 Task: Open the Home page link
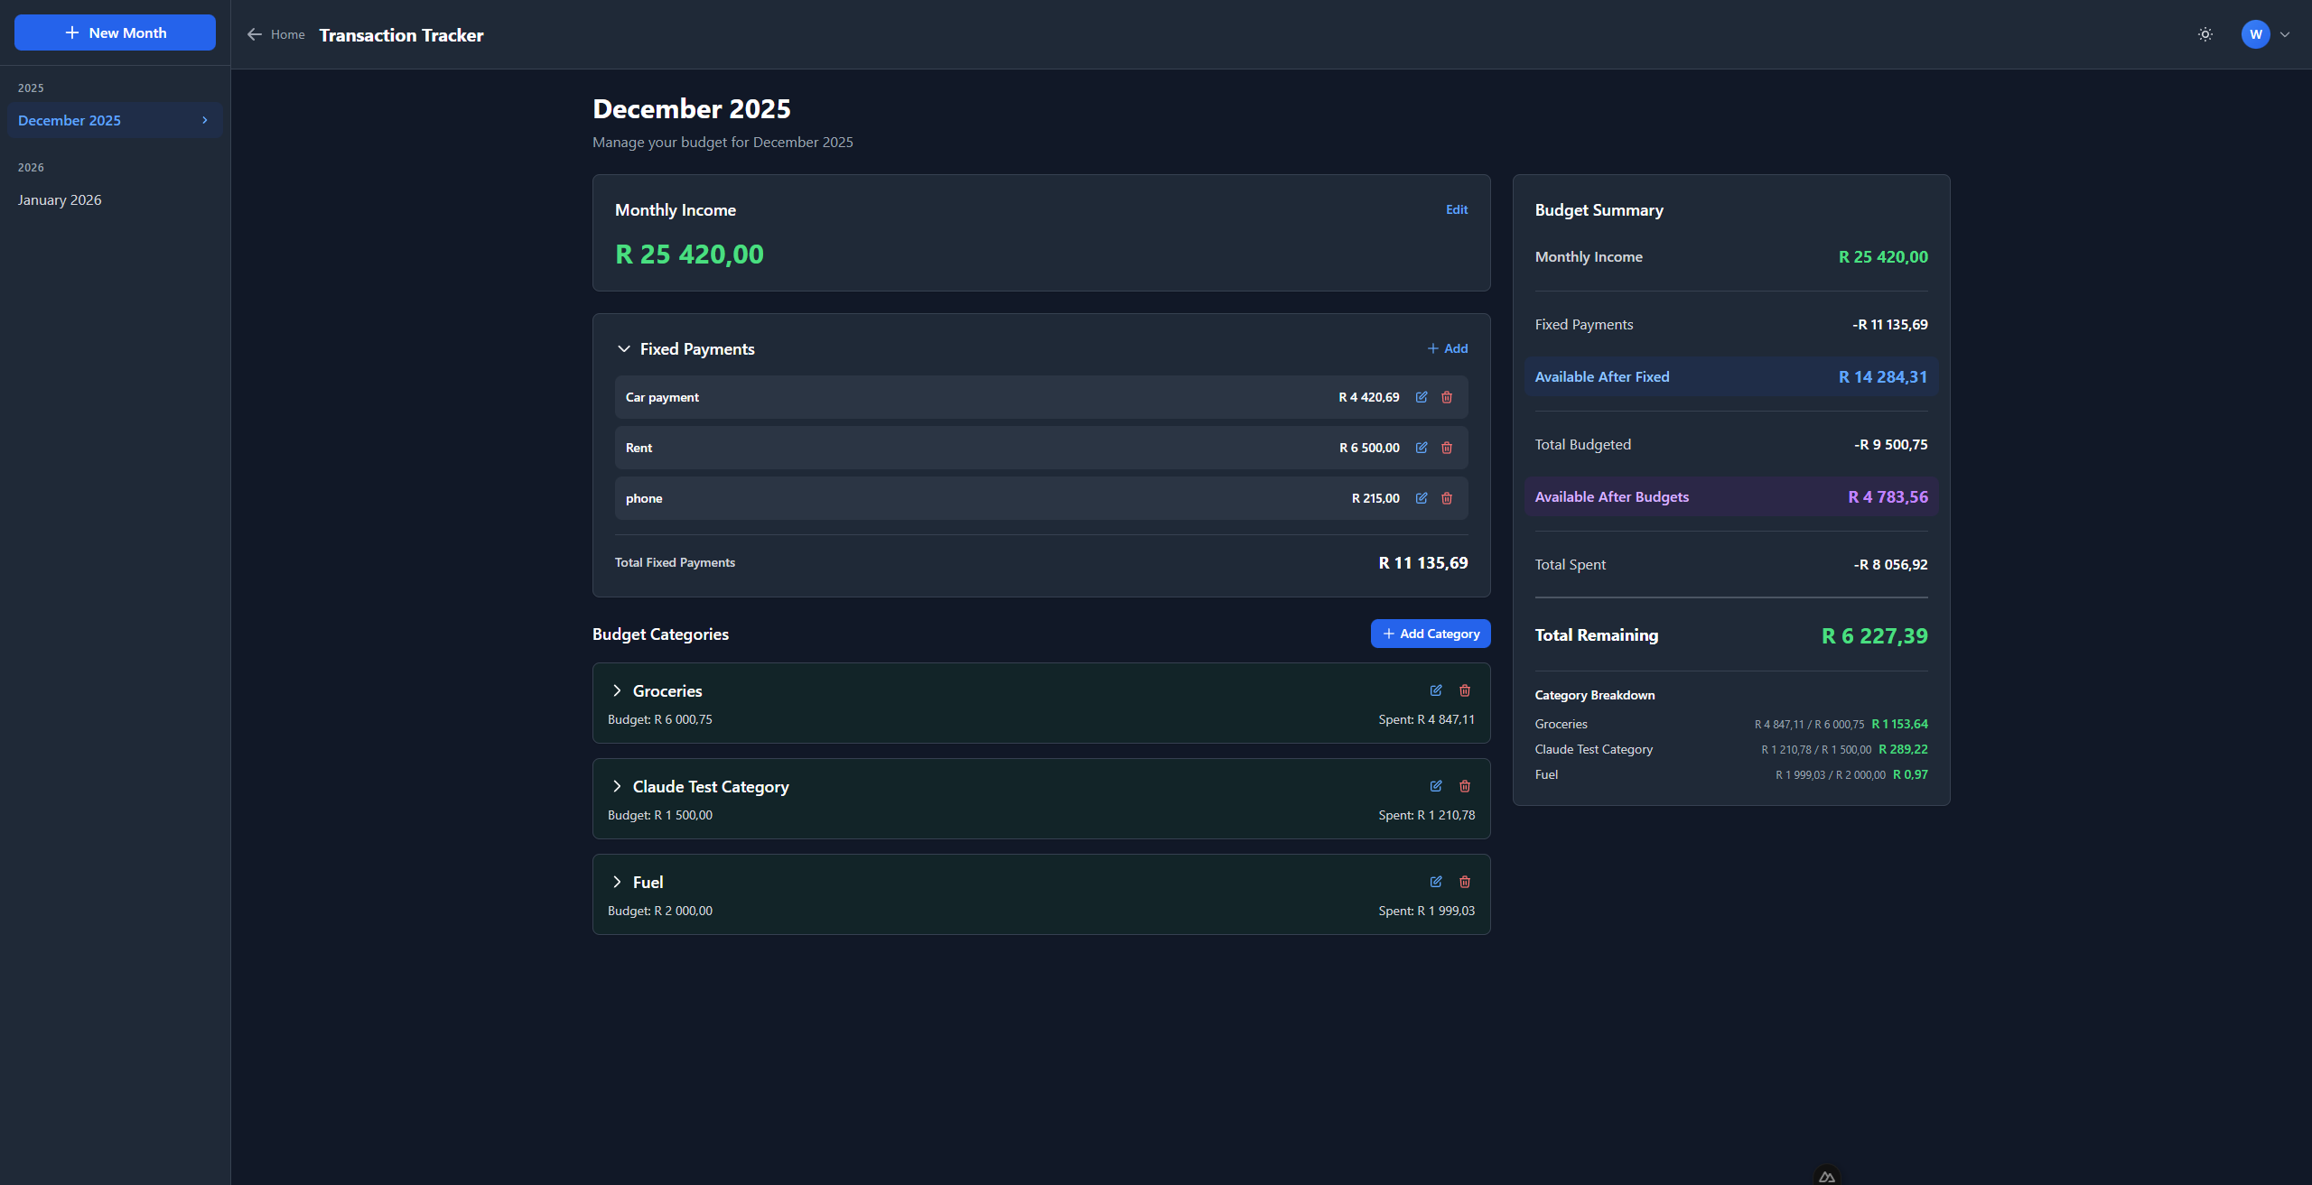pyautogui.click(x=287, y=34)
